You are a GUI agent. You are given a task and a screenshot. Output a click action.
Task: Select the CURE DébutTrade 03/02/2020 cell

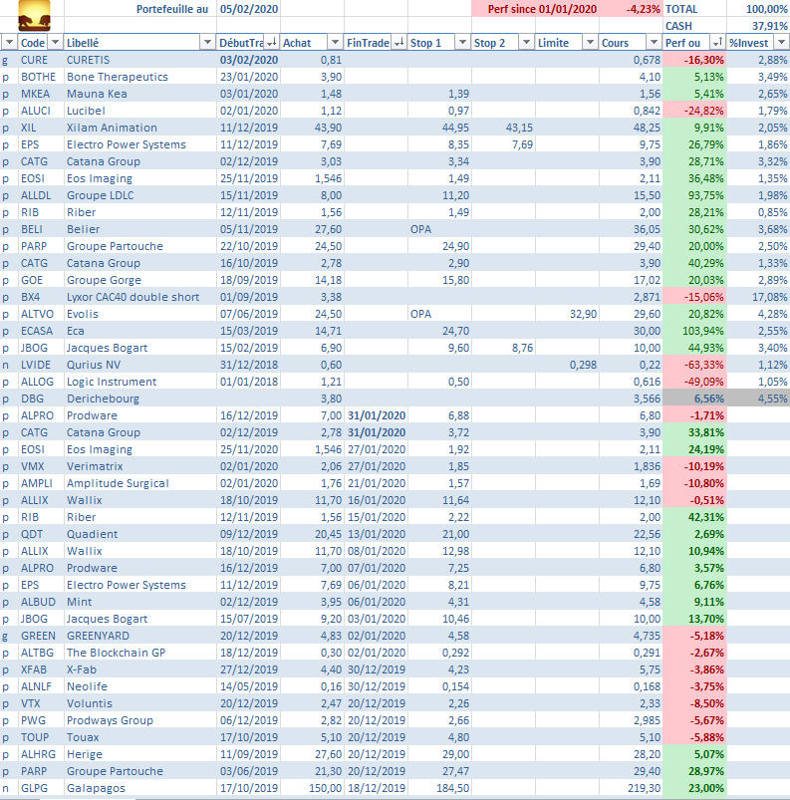pos(248,60)
